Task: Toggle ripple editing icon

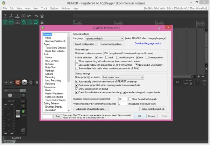Action: (17, 22)
